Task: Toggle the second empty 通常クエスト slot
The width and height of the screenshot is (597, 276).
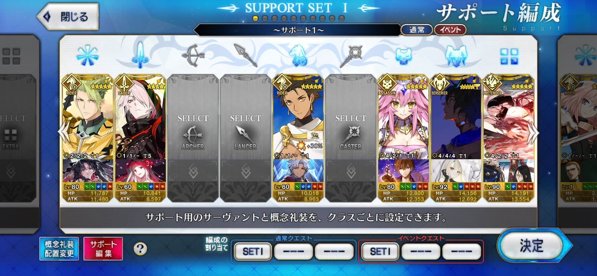Action: tap(334, 251)
